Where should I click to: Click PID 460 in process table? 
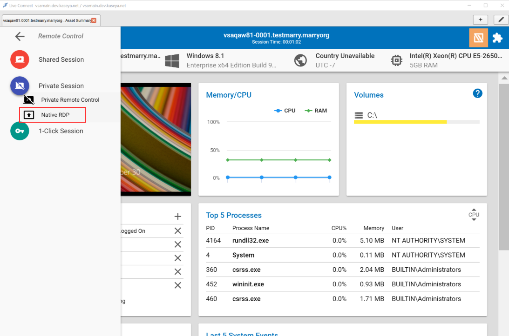(211, 299)
